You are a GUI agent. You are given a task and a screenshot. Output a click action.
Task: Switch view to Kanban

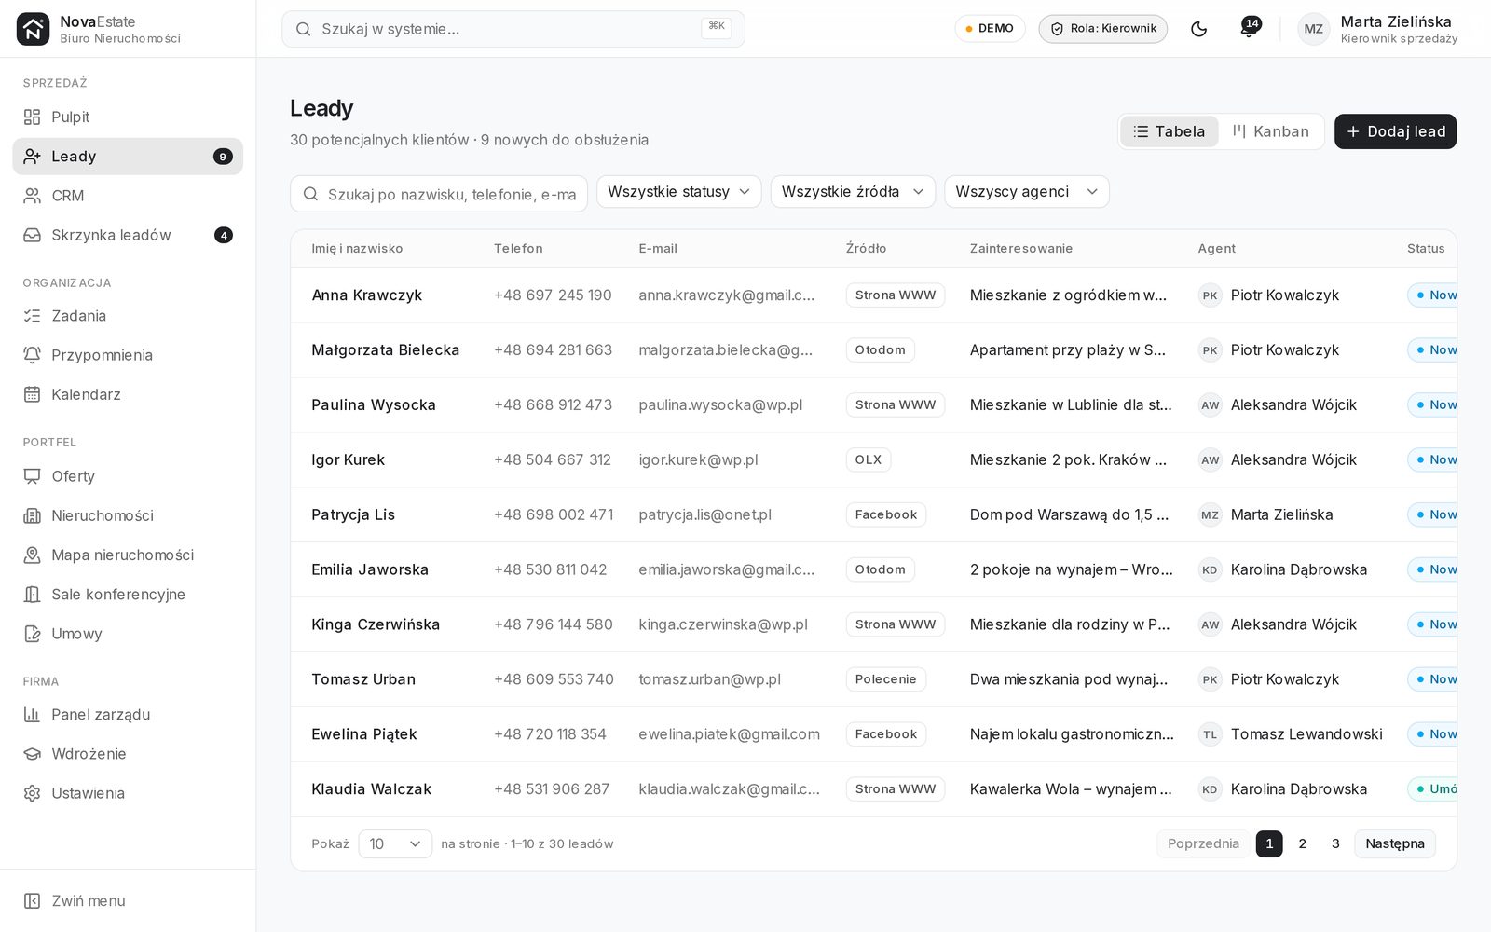pyautogui.click(x=1270, y=131)
